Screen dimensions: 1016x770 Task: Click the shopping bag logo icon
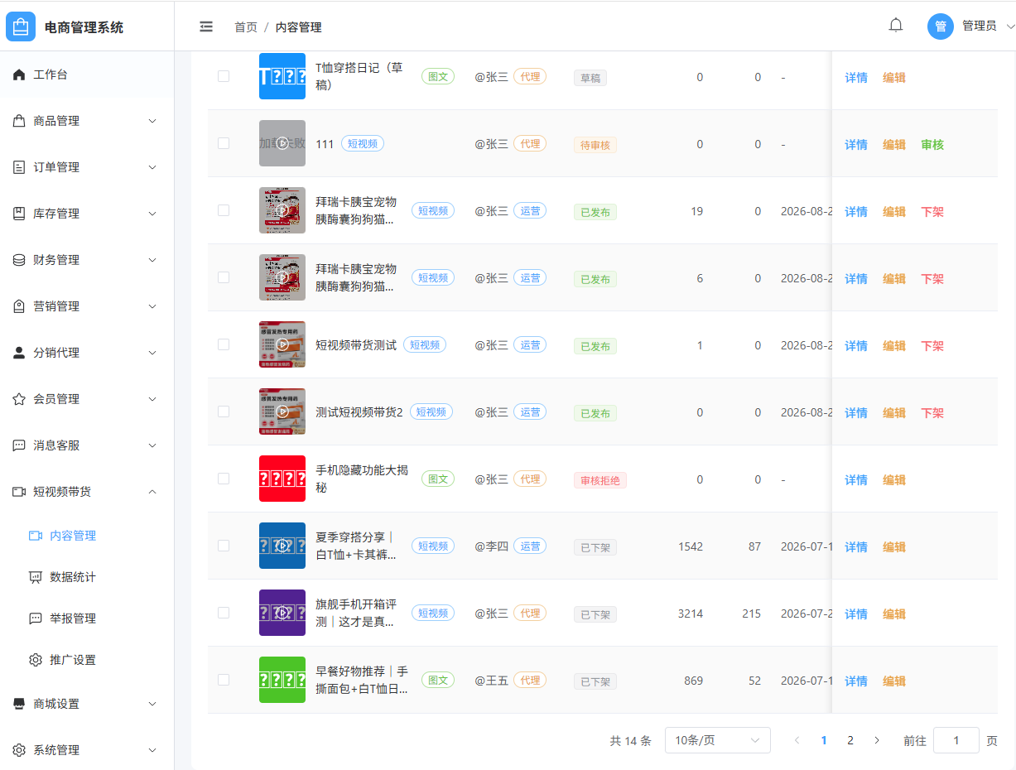pyautogui.click(x=21, y=26)
